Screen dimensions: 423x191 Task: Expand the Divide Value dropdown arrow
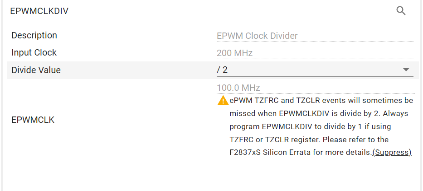[406, 70]
